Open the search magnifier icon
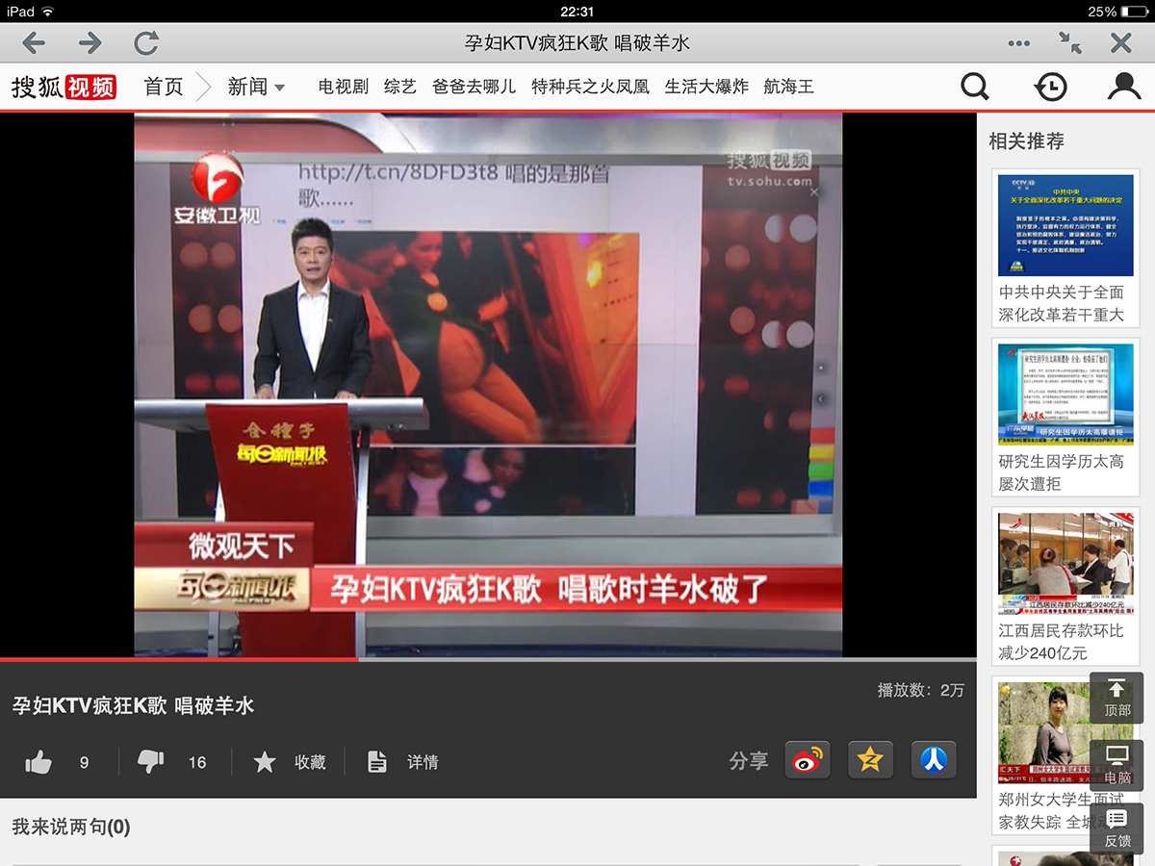The height and width of the screenshot is (866, 1155). pos(975,87)
